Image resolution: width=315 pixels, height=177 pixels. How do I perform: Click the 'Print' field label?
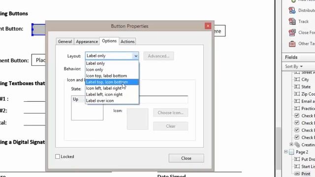(x=306, y=174)
